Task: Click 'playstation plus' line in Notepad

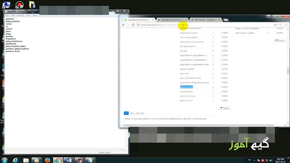Action: [x=15, y=46]
